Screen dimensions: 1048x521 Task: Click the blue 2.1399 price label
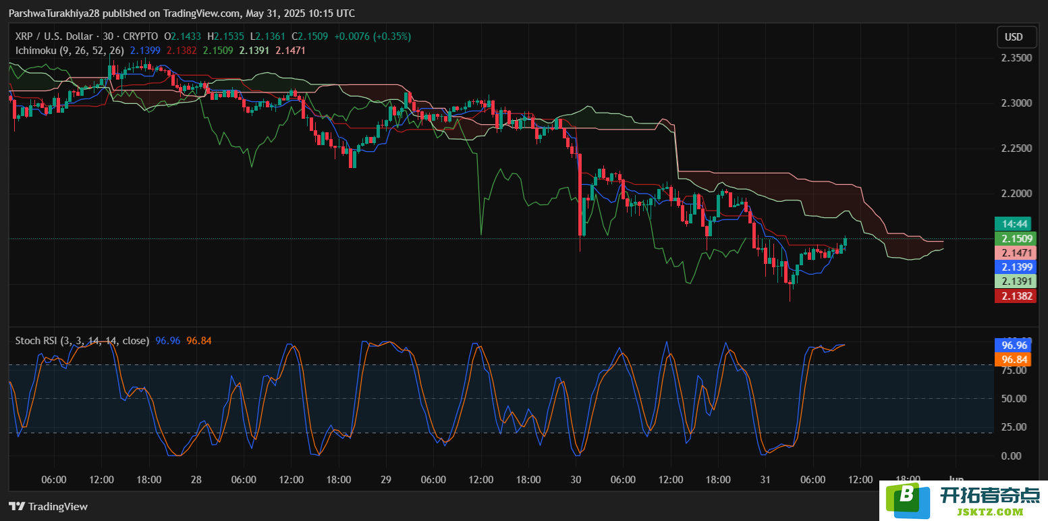tap(1017, 267)
